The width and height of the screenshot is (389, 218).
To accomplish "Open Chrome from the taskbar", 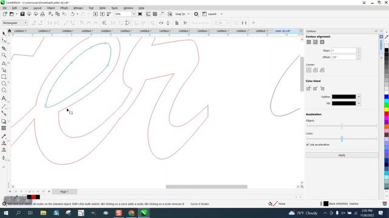I will click(x=131, y=213).
